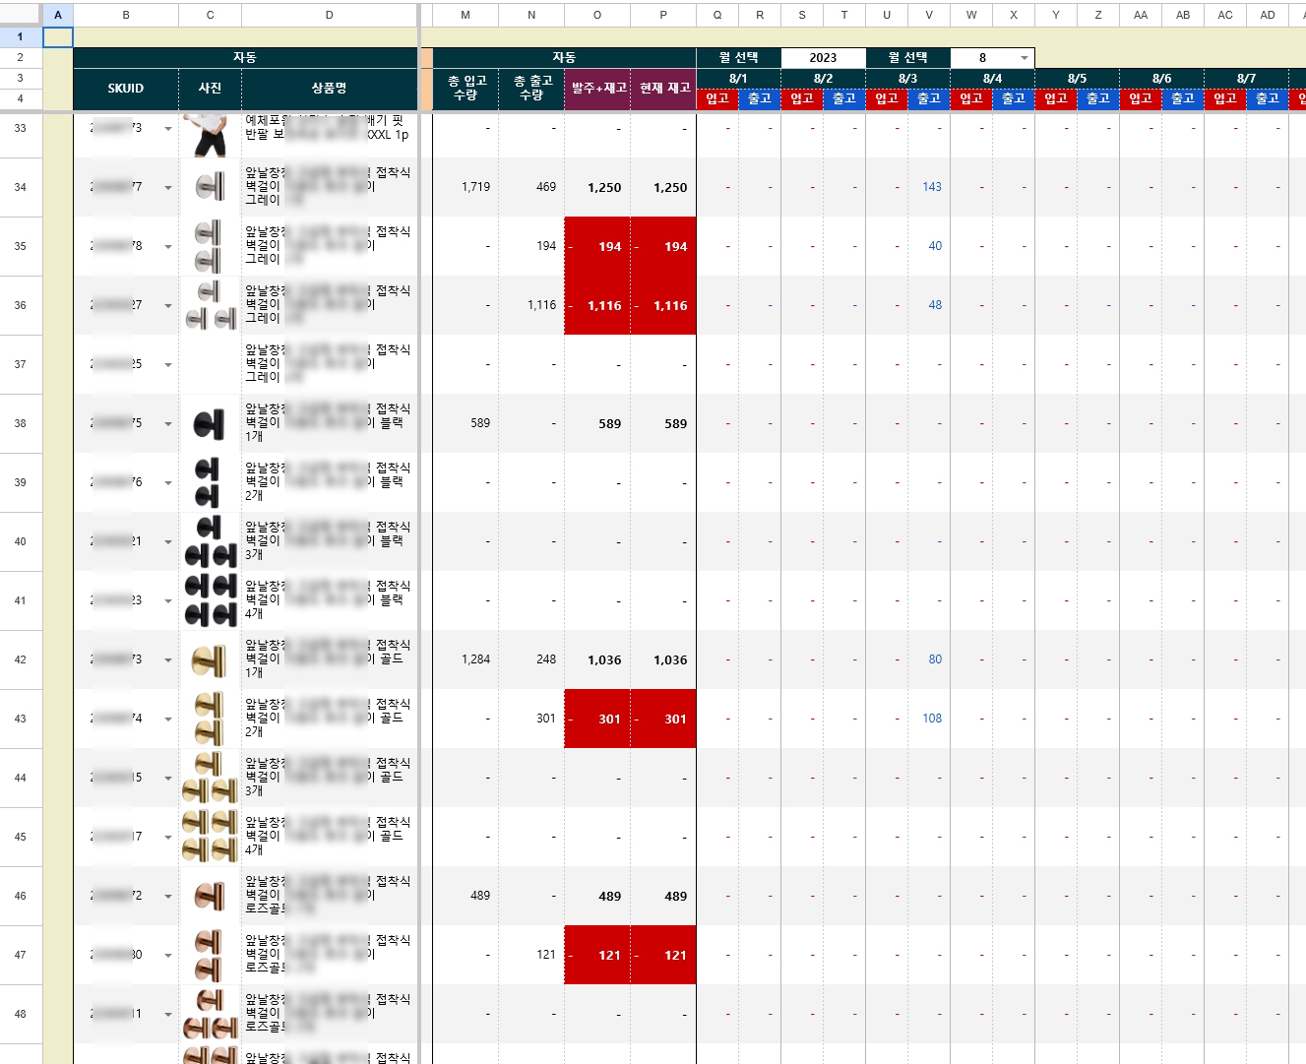This screenshot has width=1306, height=1064.
Task: Click the gray single hook image in row 34
Action: (x=210, y=187)
